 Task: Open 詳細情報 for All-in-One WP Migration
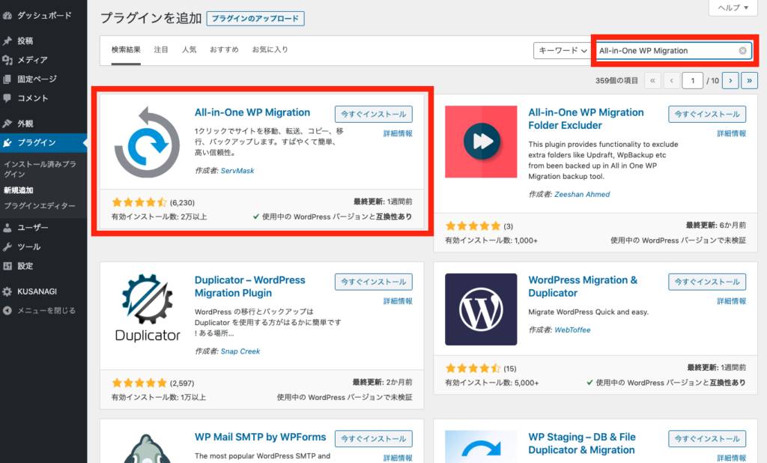[x=398, y=133]
